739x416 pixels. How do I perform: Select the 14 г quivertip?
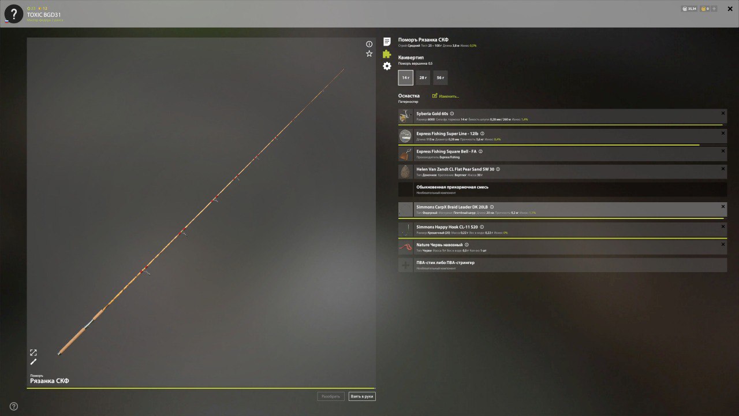[406, 77]
